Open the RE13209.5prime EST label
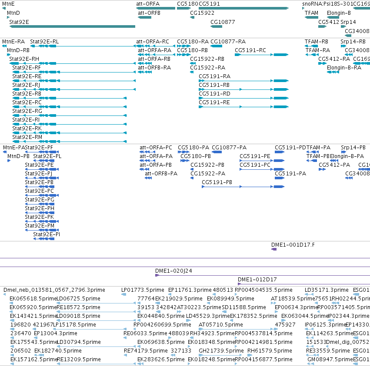370x366 pixels. click(x=79, y=359)
